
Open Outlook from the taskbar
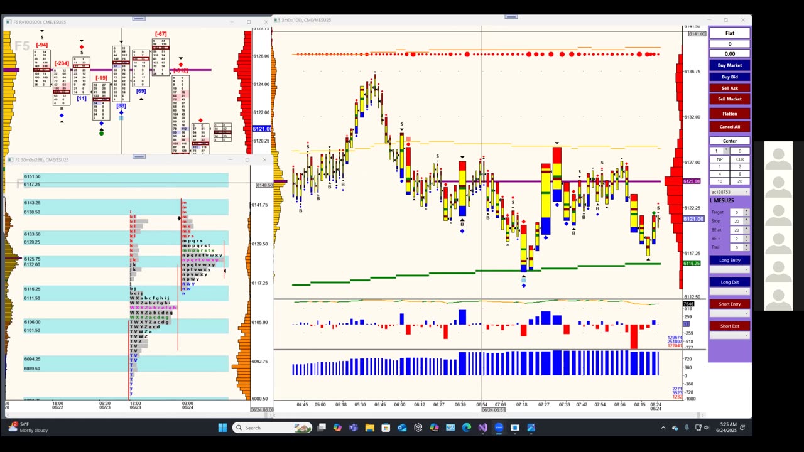[x=402, y=428]
